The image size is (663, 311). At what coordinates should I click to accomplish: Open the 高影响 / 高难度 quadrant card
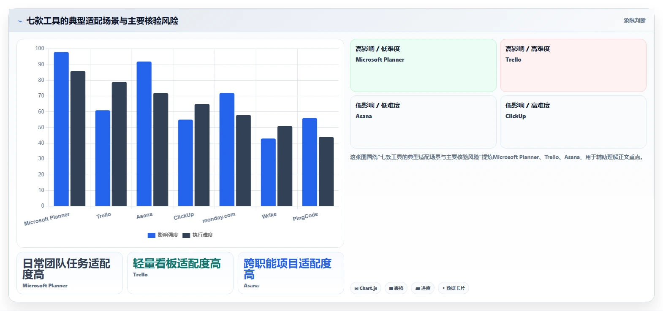(573, 65)
